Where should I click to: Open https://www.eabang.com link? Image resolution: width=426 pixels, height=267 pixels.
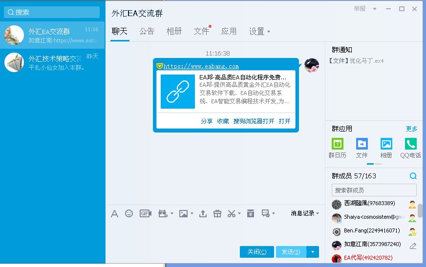(201, 66)
